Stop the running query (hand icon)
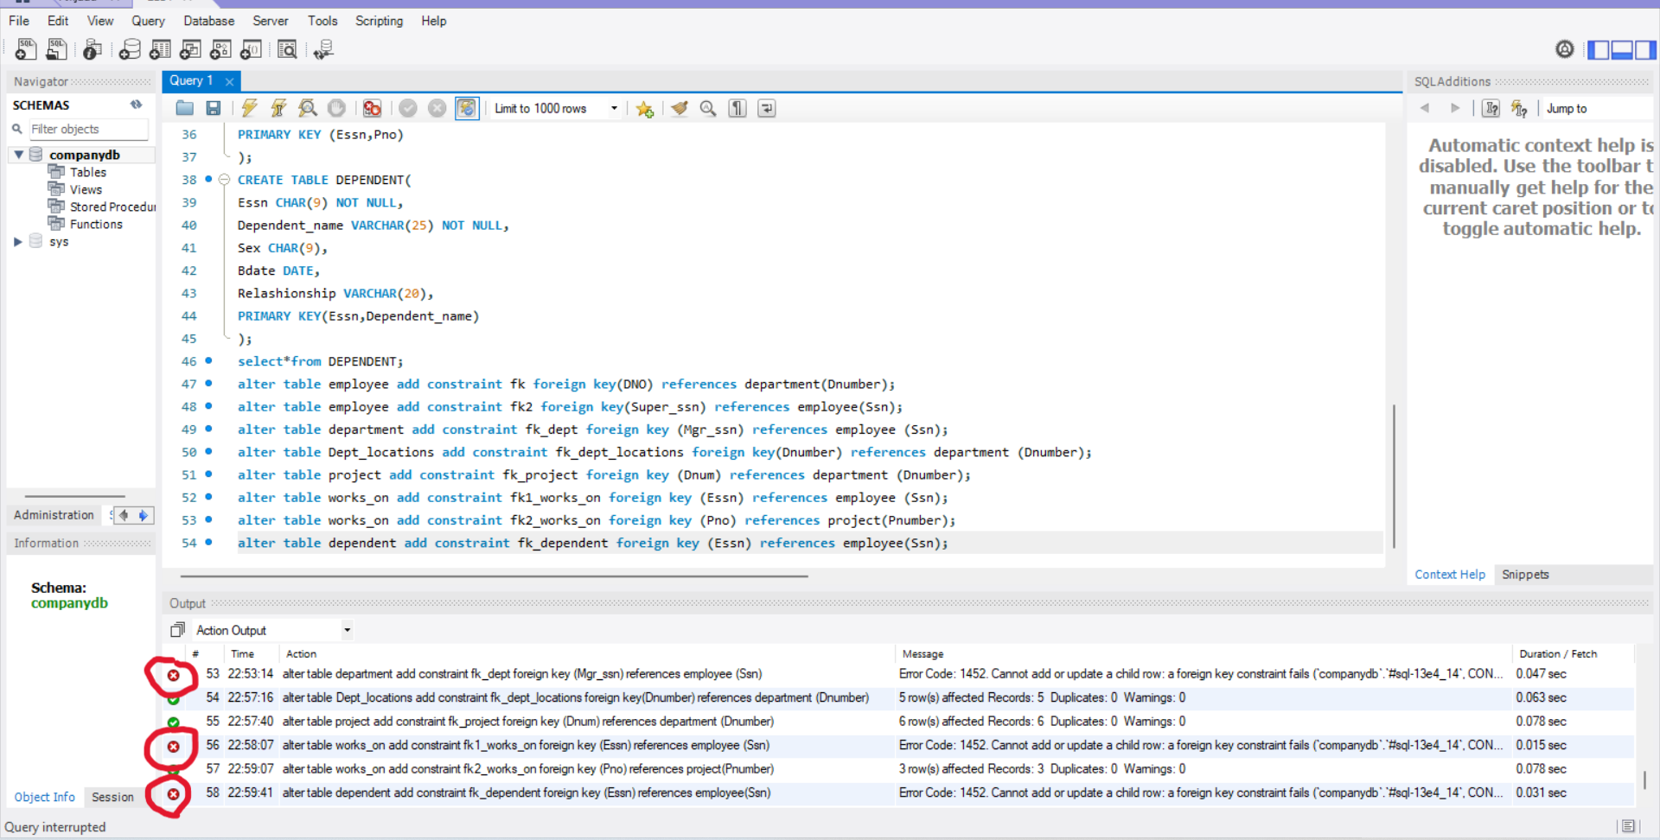Image resolution: width=1660 pixels, height=840 pixels. pyautogui.click(x=336, y=108)
